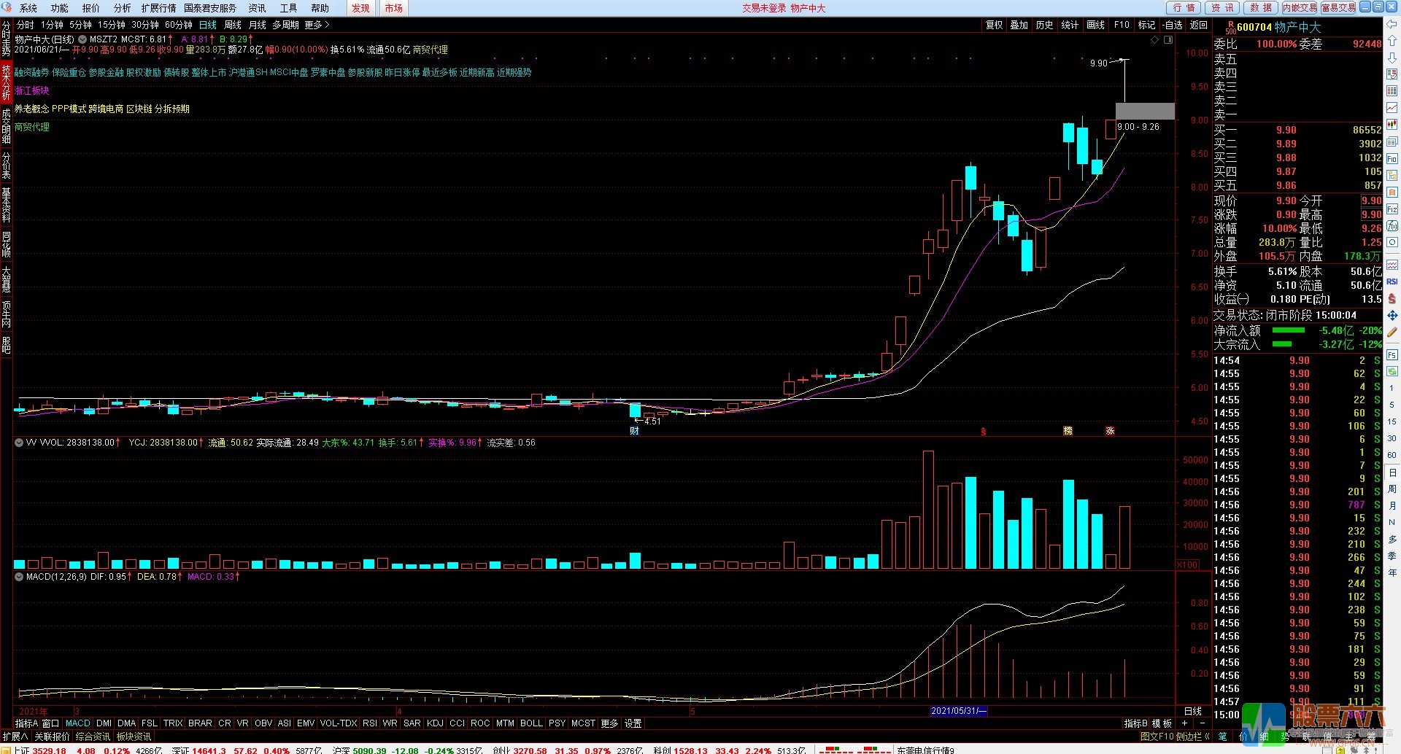The width and height of the screenshot is (1401, 754).
Task: Click the FS icon in right toolbar
Action: click(x=1392, y=354)
